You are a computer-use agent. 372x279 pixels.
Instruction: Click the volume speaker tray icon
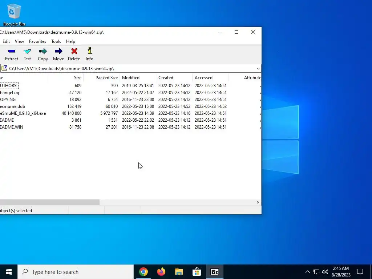[x=325, y=272]
